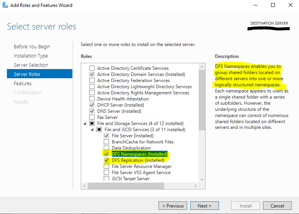Open the Installation Type step
The image size is (299, 214).
tap(31, 56)
